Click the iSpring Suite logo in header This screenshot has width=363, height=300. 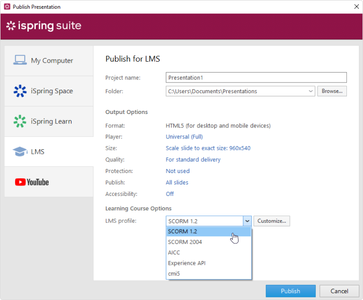pyautogui.click(x=44, y=26)
